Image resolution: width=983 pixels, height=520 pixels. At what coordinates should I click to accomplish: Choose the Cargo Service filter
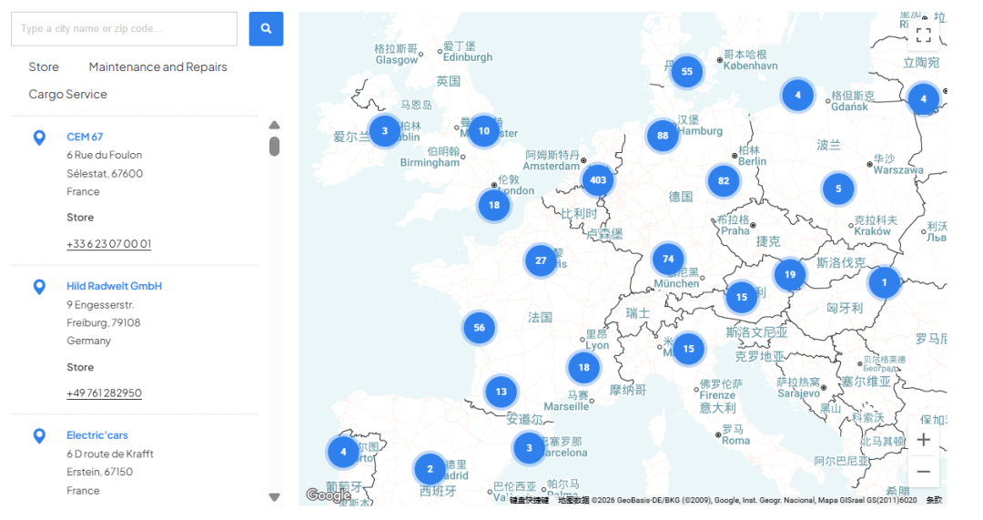point(67,95)
